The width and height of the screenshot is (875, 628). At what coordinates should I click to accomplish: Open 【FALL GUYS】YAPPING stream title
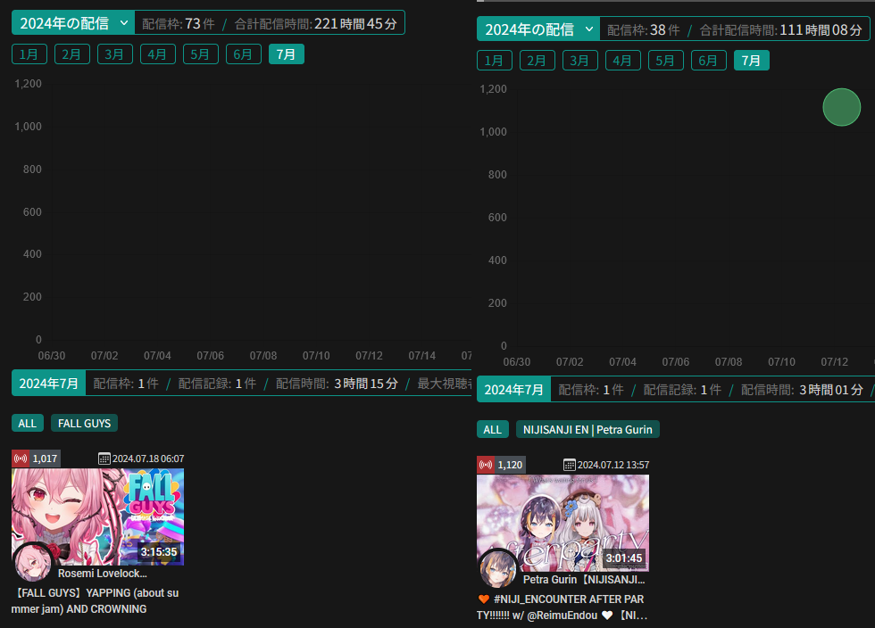coord(96,600)
